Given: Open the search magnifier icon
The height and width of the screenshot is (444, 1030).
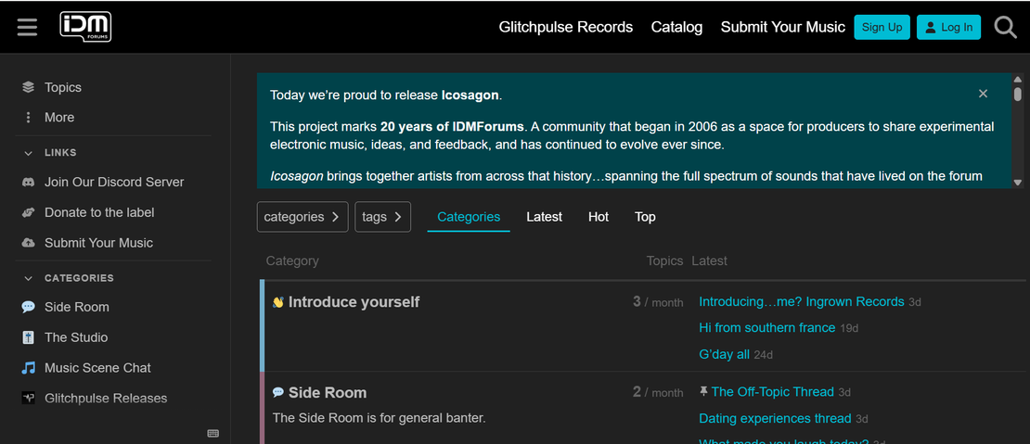Looking at the screenshot, I should [1005, 28].
